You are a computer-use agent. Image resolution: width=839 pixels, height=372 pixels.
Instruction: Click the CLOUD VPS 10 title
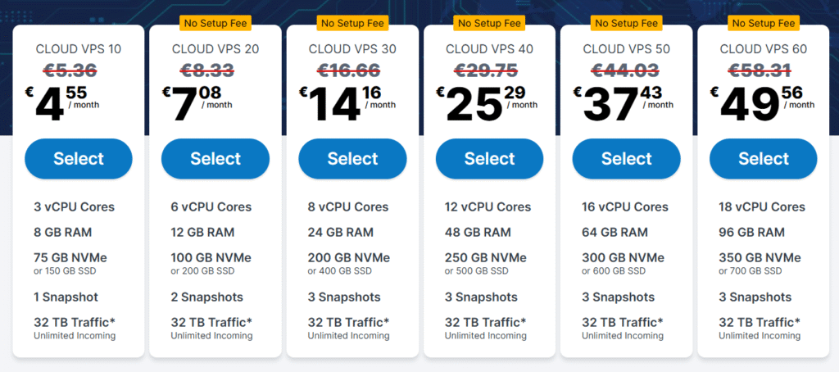click(79, 49)
